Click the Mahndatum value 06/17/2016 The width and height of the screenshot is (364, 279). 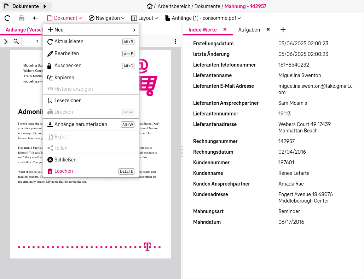(291, 222)
